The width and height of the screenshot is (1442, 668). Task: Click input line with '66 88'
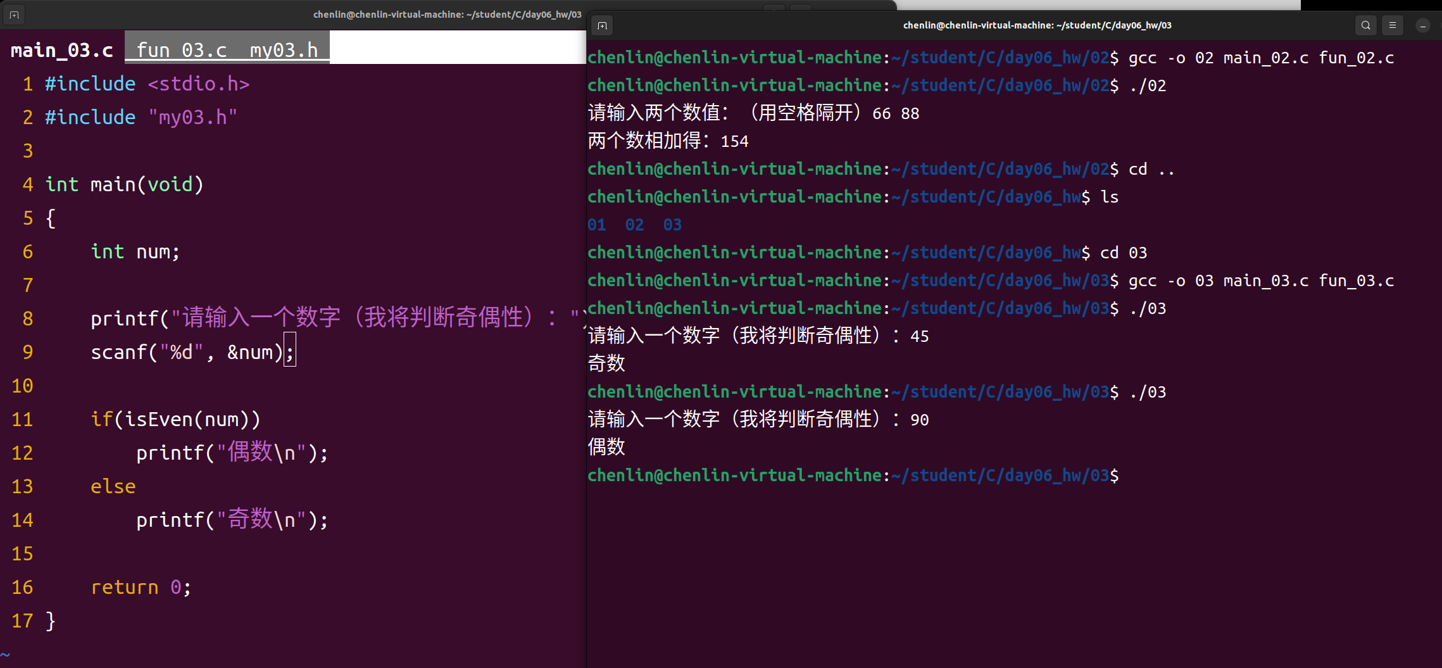tap(753, 113)
